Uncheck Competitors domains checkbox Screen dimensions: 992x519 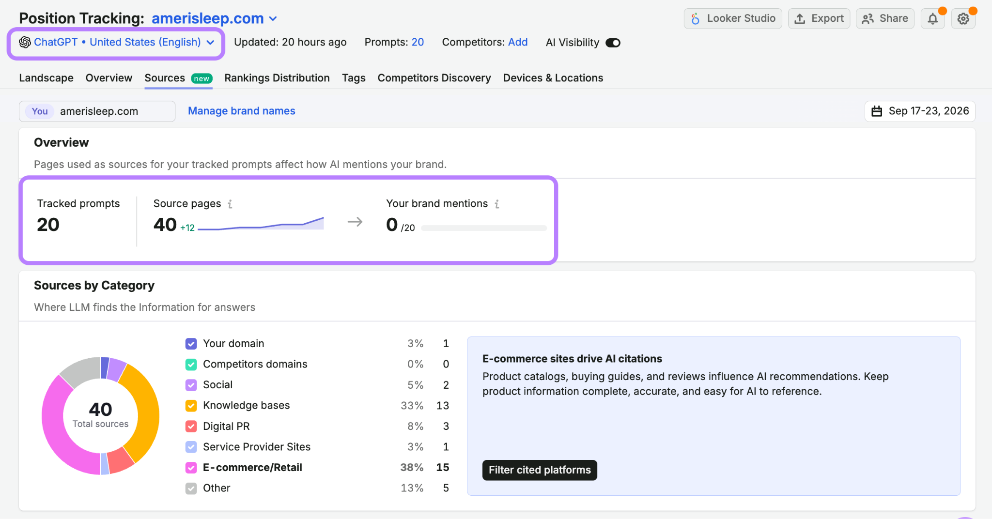click(191, 364)
